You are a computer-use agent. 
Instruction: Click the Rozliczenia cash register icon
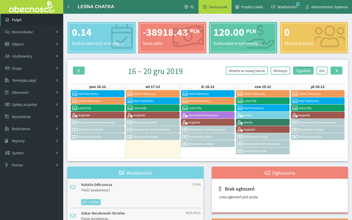(7, 129)
